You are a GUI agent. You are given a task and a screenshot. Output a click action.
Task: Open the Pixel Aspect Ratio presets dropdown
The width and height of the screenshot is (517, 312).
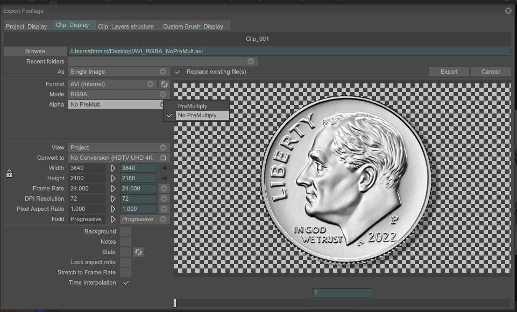164,209
